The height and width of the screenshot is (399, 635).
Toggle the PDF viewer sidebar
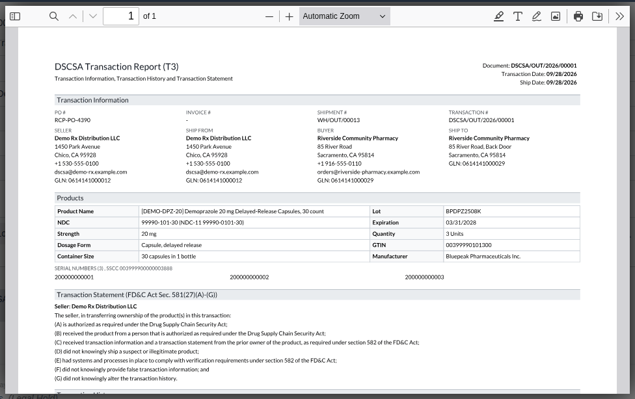pyautogui.click(x=15, y=16)
